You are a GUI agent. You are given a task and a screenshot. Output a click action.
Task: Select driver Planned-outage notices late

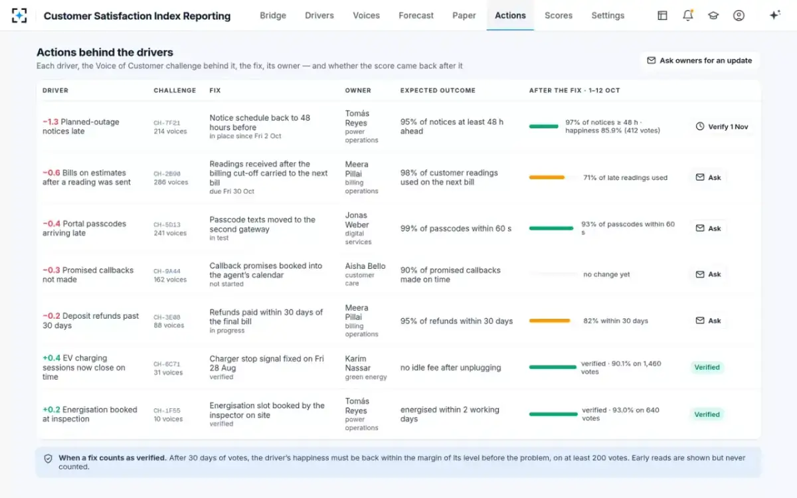(x=81, y=126)
